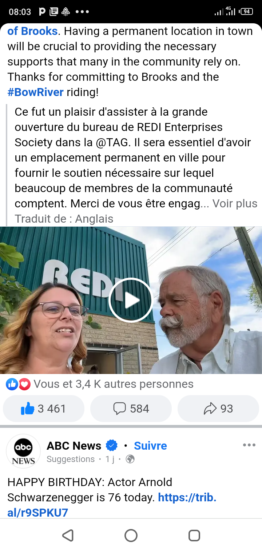The width and height of the screenshot is (262, 553).
Task: Open recent apps with the square button
Action: coord(194,536)
